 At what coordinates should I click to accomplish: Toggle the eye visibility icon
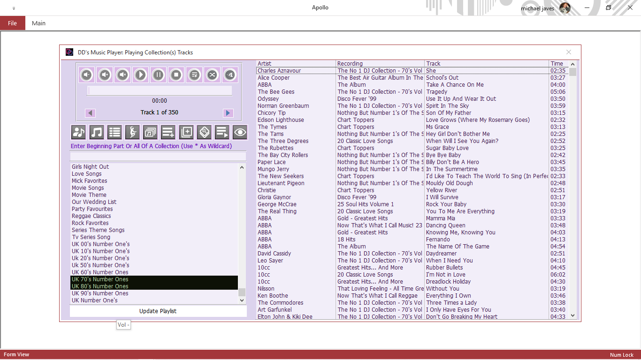[x=240, y=133]
